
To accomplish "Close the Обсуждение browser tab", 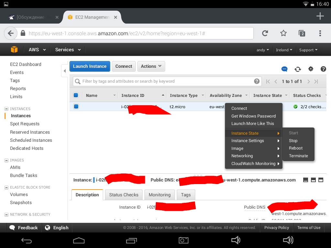I will 57,17.
